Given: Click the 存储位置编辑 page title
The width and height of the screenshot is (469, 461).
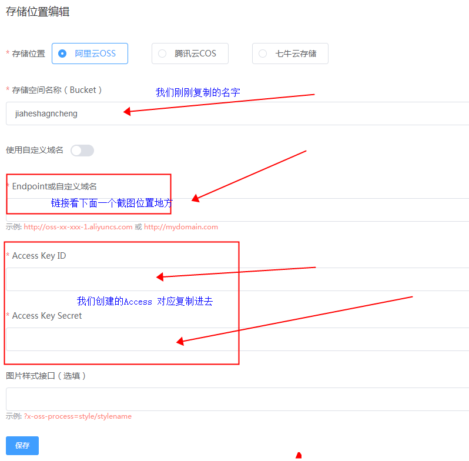Looking at the screenshot, I should (x=38, y=12).
